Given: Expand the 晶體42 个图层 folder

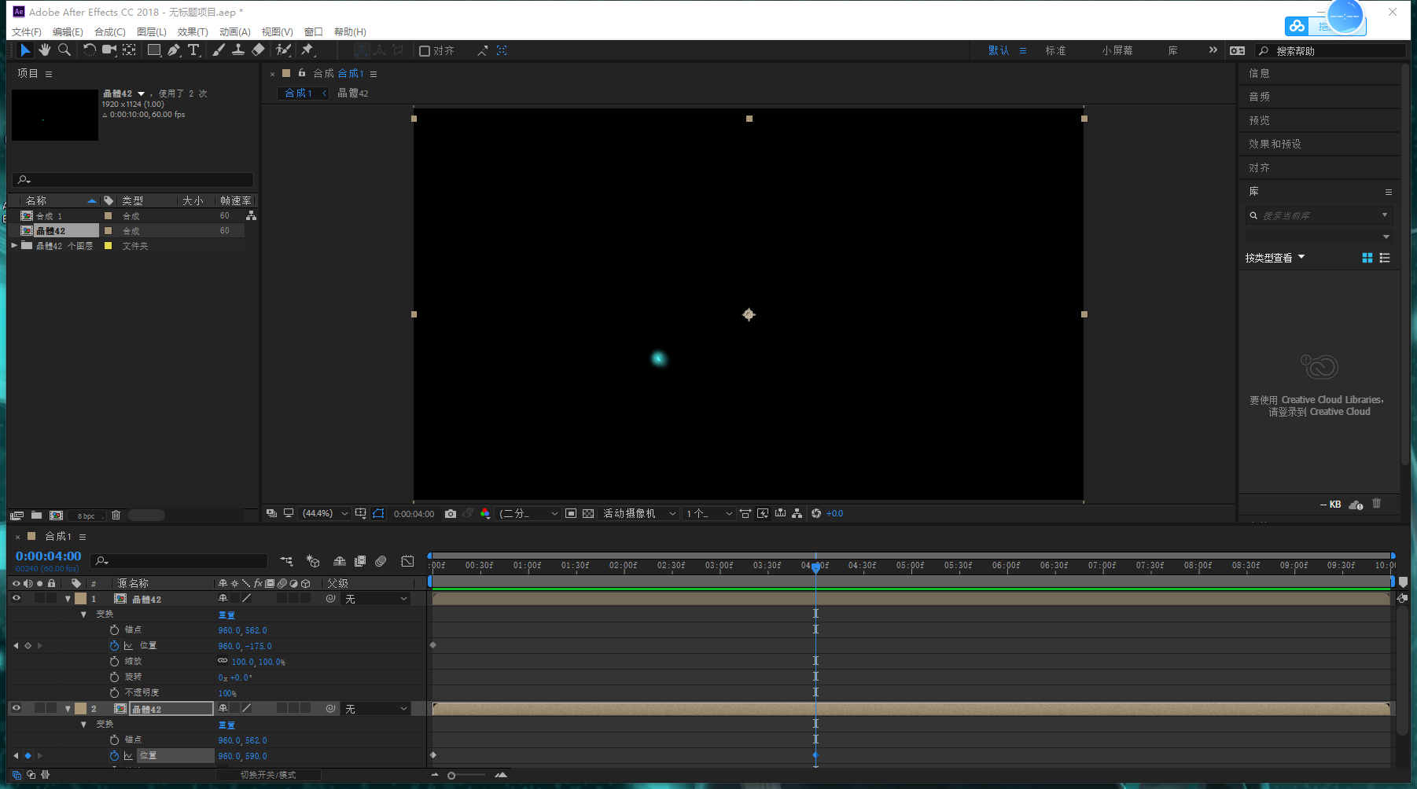Looking at the screenshot, I should [14, 246].
